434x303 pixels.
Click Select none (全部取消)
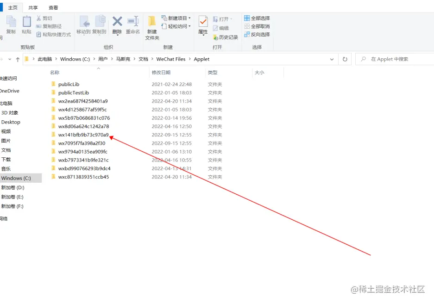(257, 26)
